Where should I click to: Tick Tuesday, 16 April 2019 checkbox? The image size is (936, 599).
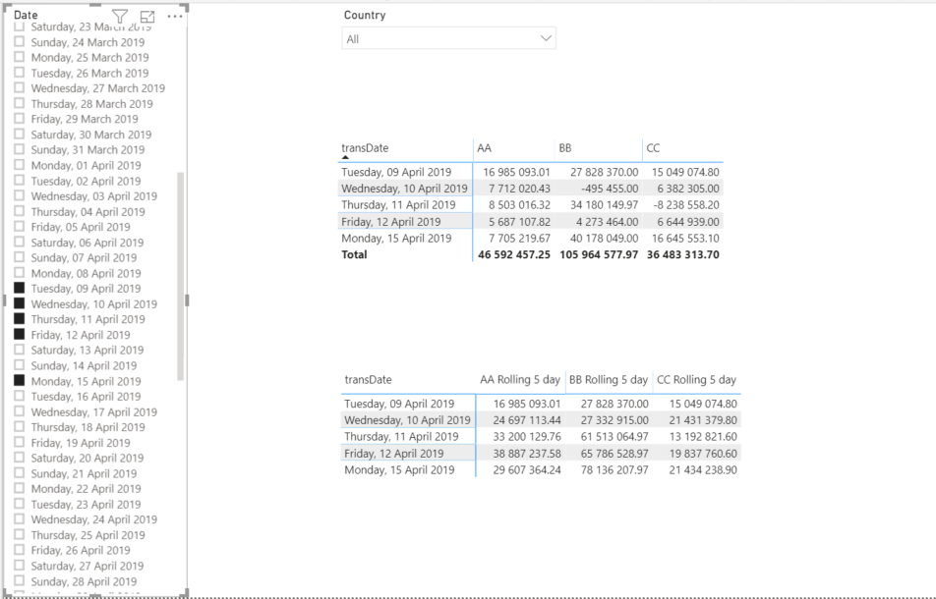pyautogui.click(x=19, y=397)
